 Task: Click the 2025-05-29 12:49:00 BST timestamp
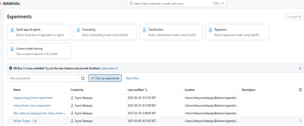click(x=142, y=113)
